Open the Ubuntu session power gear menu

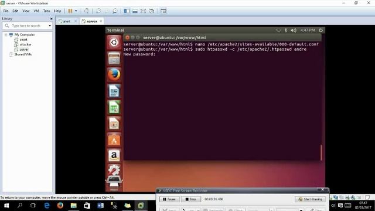(321, 30)
